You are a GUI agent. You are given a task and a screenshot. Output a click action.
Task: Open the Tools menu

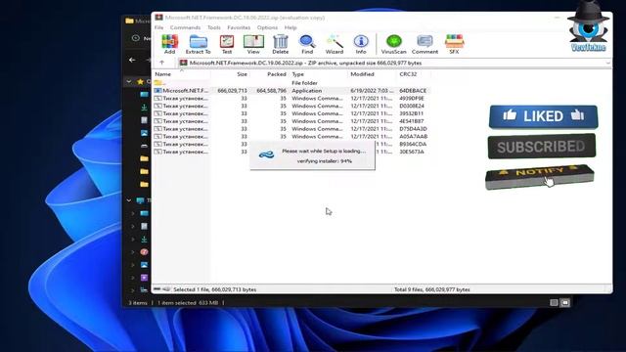214,27
